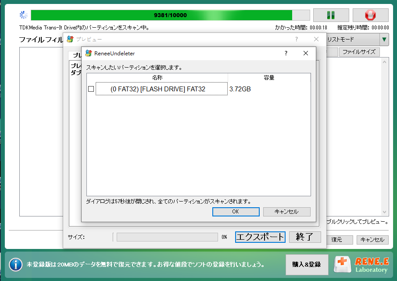This screenshot has width=397, height=281.
Task: Confirm partition selection with OK
Action: point(236,212)
